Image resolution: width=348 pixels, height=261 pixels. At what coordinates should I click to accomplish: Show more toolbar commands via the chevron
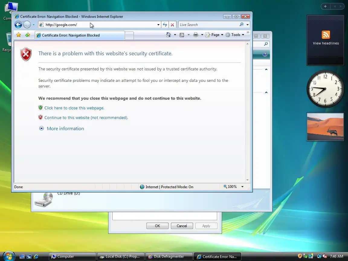248,32
